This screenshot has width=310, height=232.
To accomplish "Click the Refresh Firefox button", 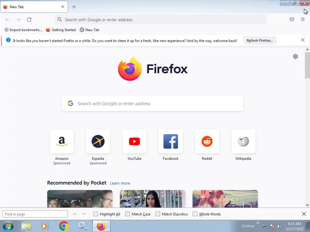I will click(x=259, y=40).
